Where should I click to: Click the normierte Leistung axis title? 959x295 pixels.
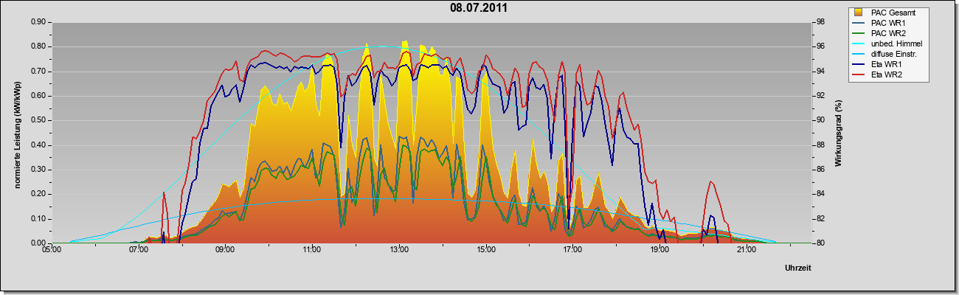tap(18, 132)
